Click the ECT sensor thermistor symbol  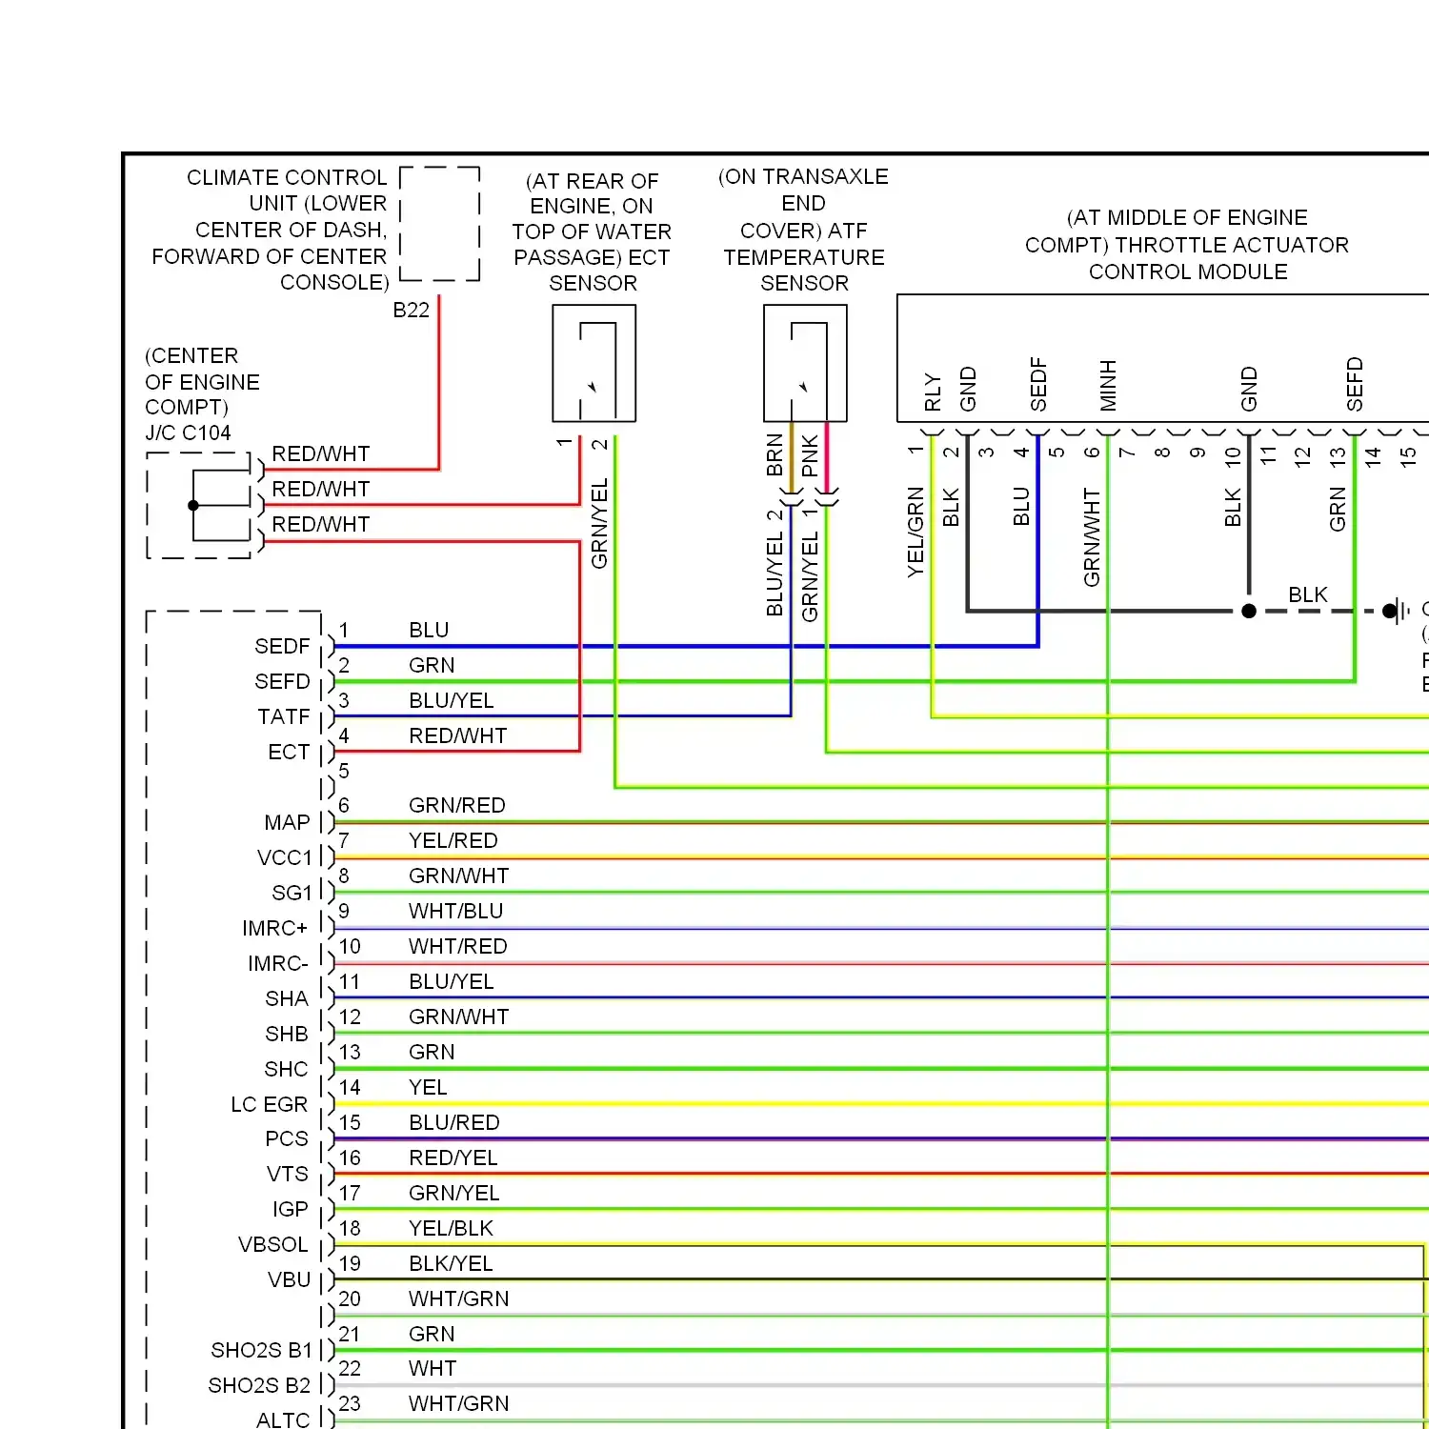[x=594, y=363]
